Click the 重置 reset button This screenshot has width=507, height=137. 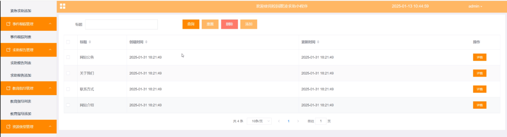(210, 24)
